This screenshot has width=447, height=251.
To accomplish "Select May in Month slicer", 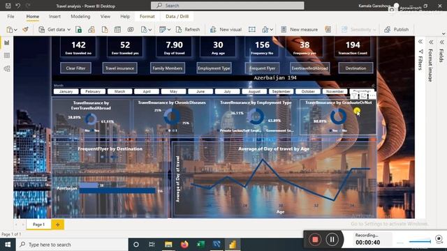I will 174,91.
